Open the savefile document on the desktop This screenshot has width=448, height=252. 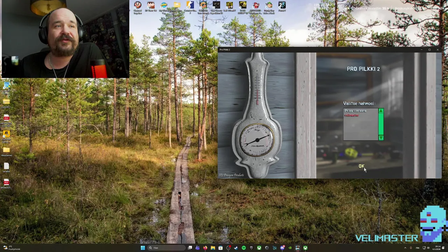tap(6, 168)
